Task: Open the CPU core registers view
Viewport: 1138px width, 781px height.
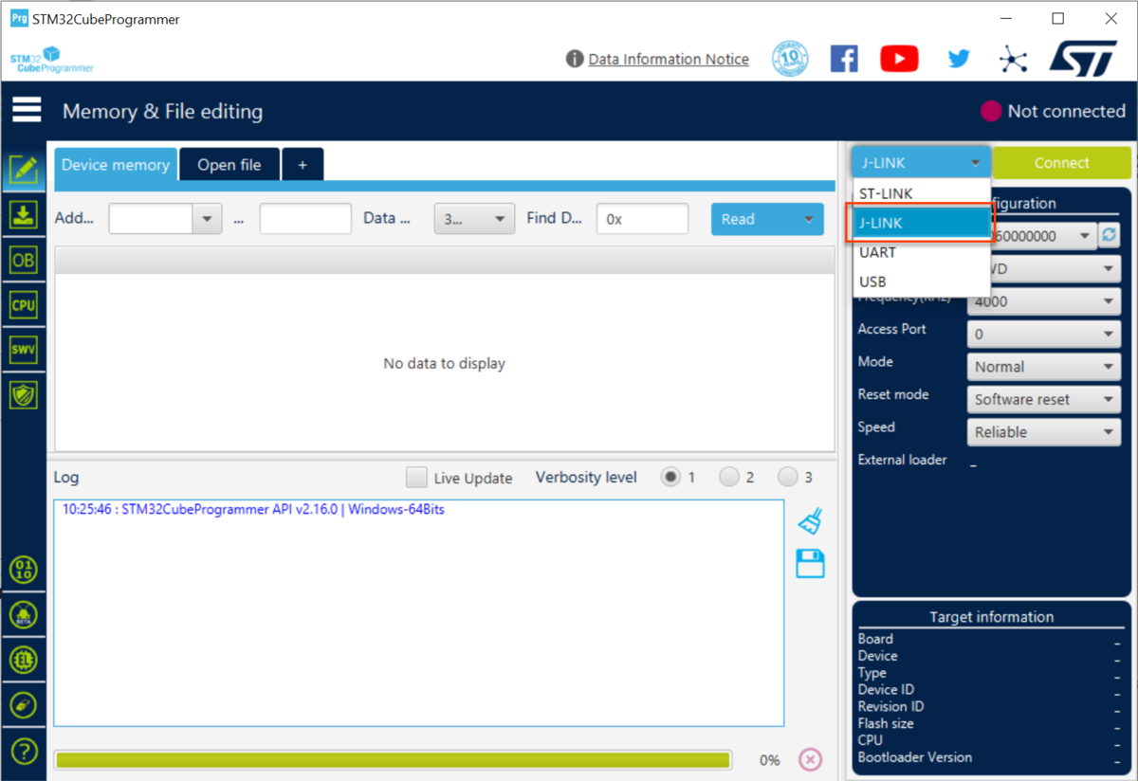Action: point(24,304)
